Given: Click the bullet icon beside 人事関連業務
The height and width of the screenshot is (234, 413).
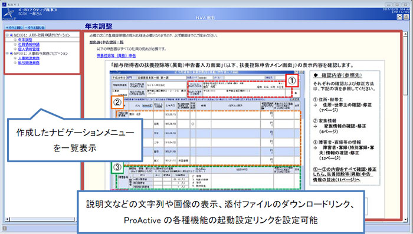Looking at the screenshot, I should point(15,58).
